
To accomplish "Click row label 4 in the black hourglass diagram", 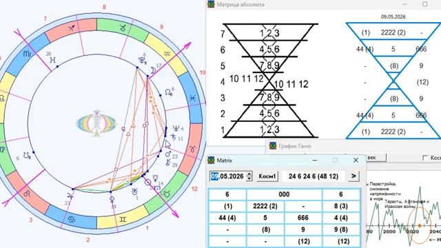I will [223, 82].
